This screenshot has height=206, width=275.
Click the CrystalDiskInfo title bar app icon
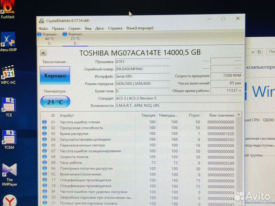(x=42, y=21)
